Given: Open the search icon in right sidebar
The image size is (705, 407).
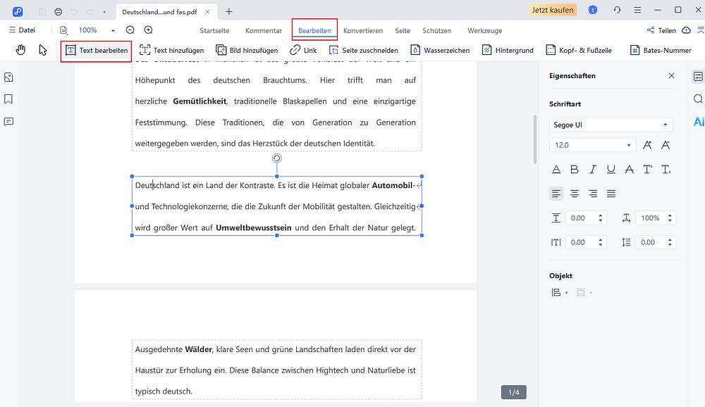Looking at the screenshot, I should click(x=698, y=99).
